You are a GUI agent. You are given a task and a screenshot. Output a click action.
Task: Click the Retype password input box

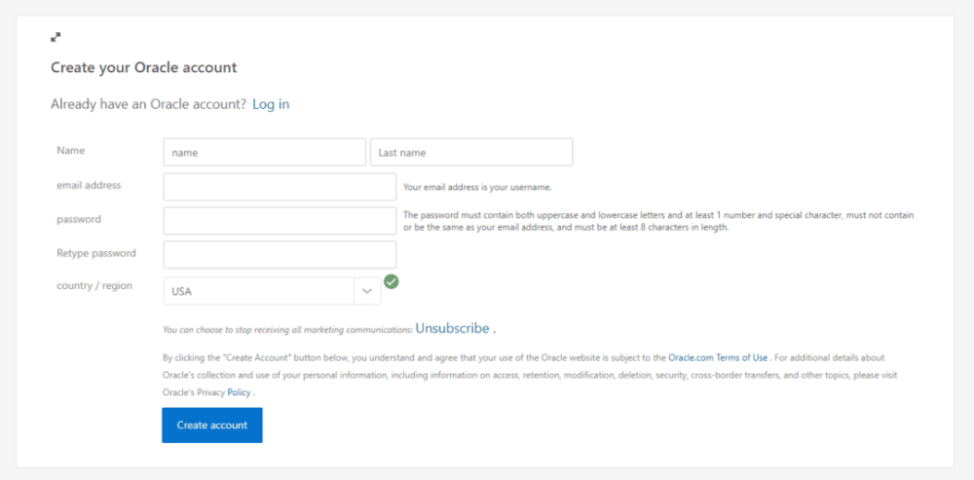[280, 254]
